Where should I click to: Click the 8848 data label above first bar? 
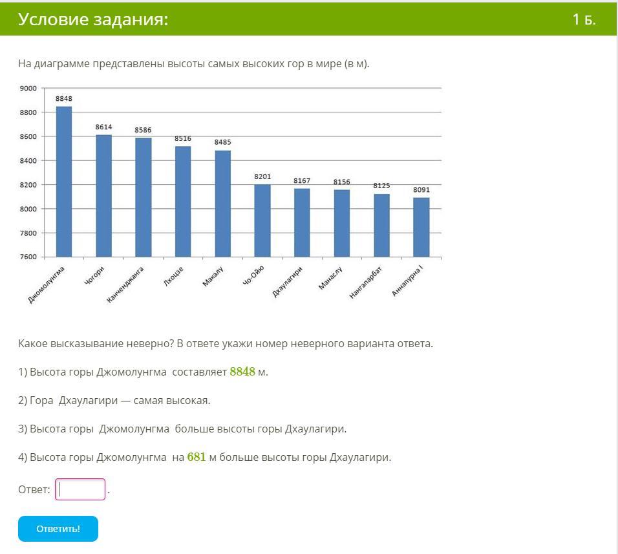64,98
